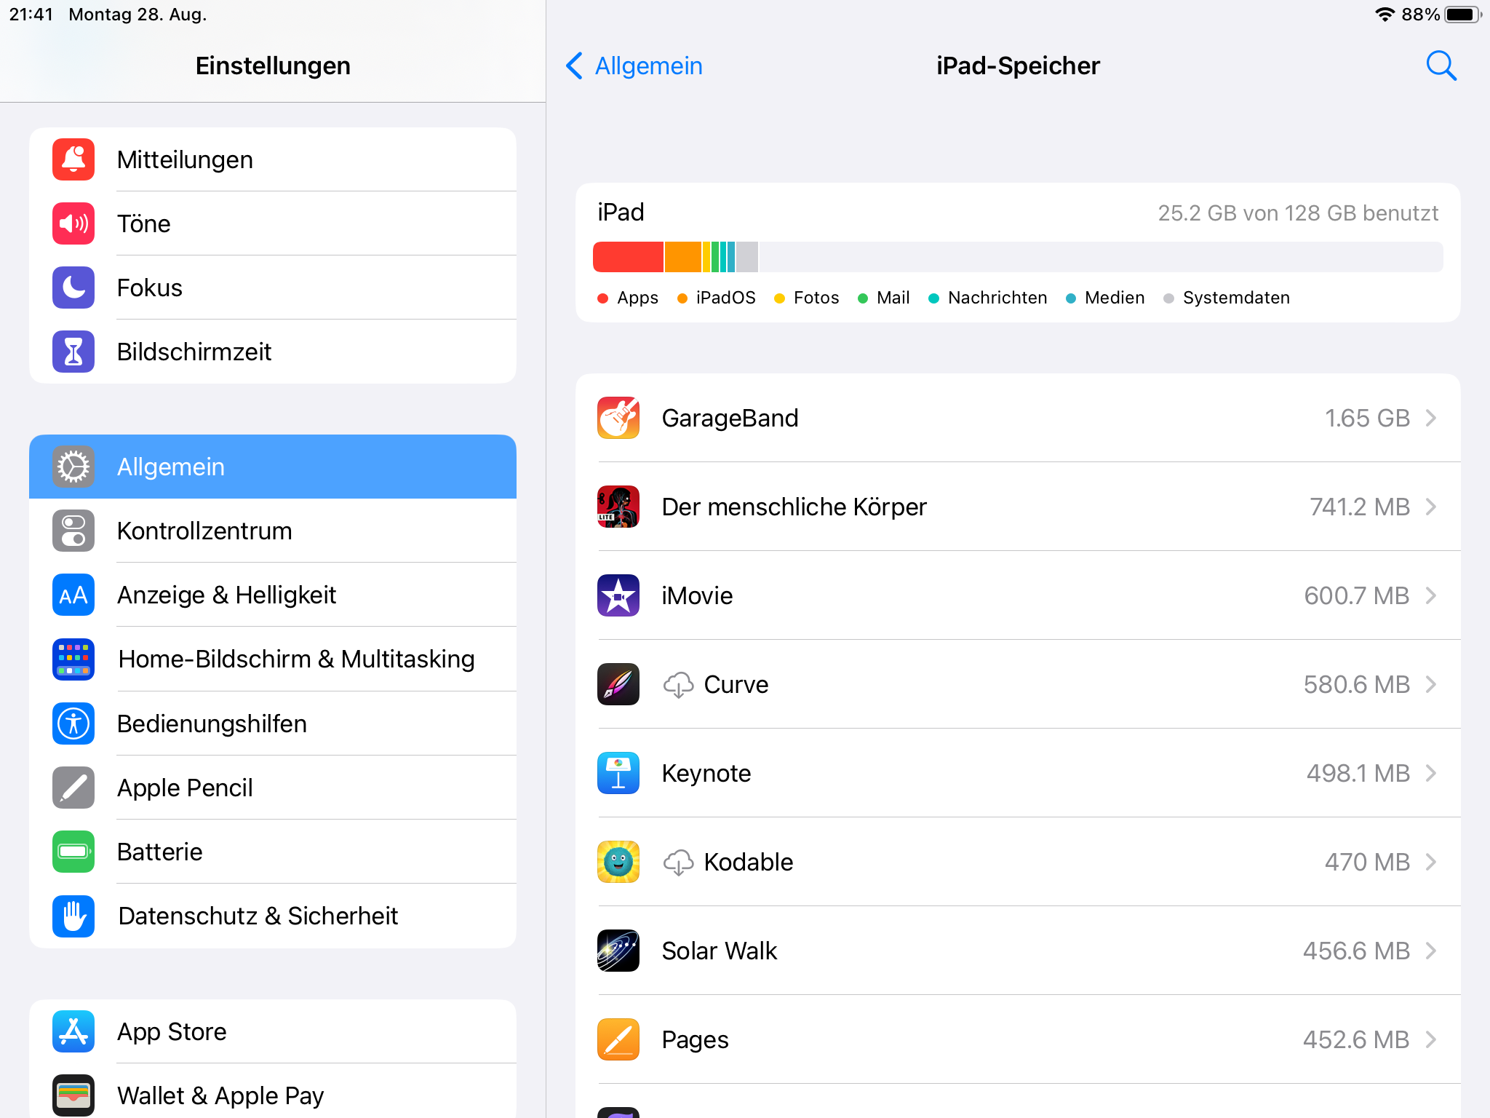1490x1118 pixels.
Task: Tap the battery indicator in status bar
Action: coord(1462,15)
